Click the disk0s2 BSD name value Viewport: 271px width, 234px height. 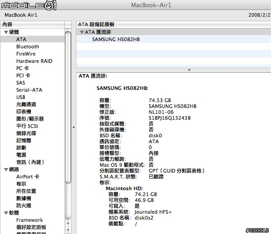click(144, 218)
